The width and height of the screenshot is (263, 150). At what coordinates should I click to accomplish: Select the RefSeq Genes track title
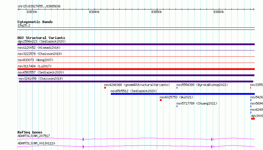(x=30, y=132)
